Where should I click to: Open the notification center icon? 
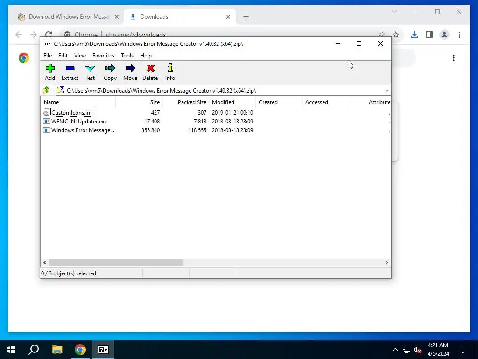pos(463,350)
